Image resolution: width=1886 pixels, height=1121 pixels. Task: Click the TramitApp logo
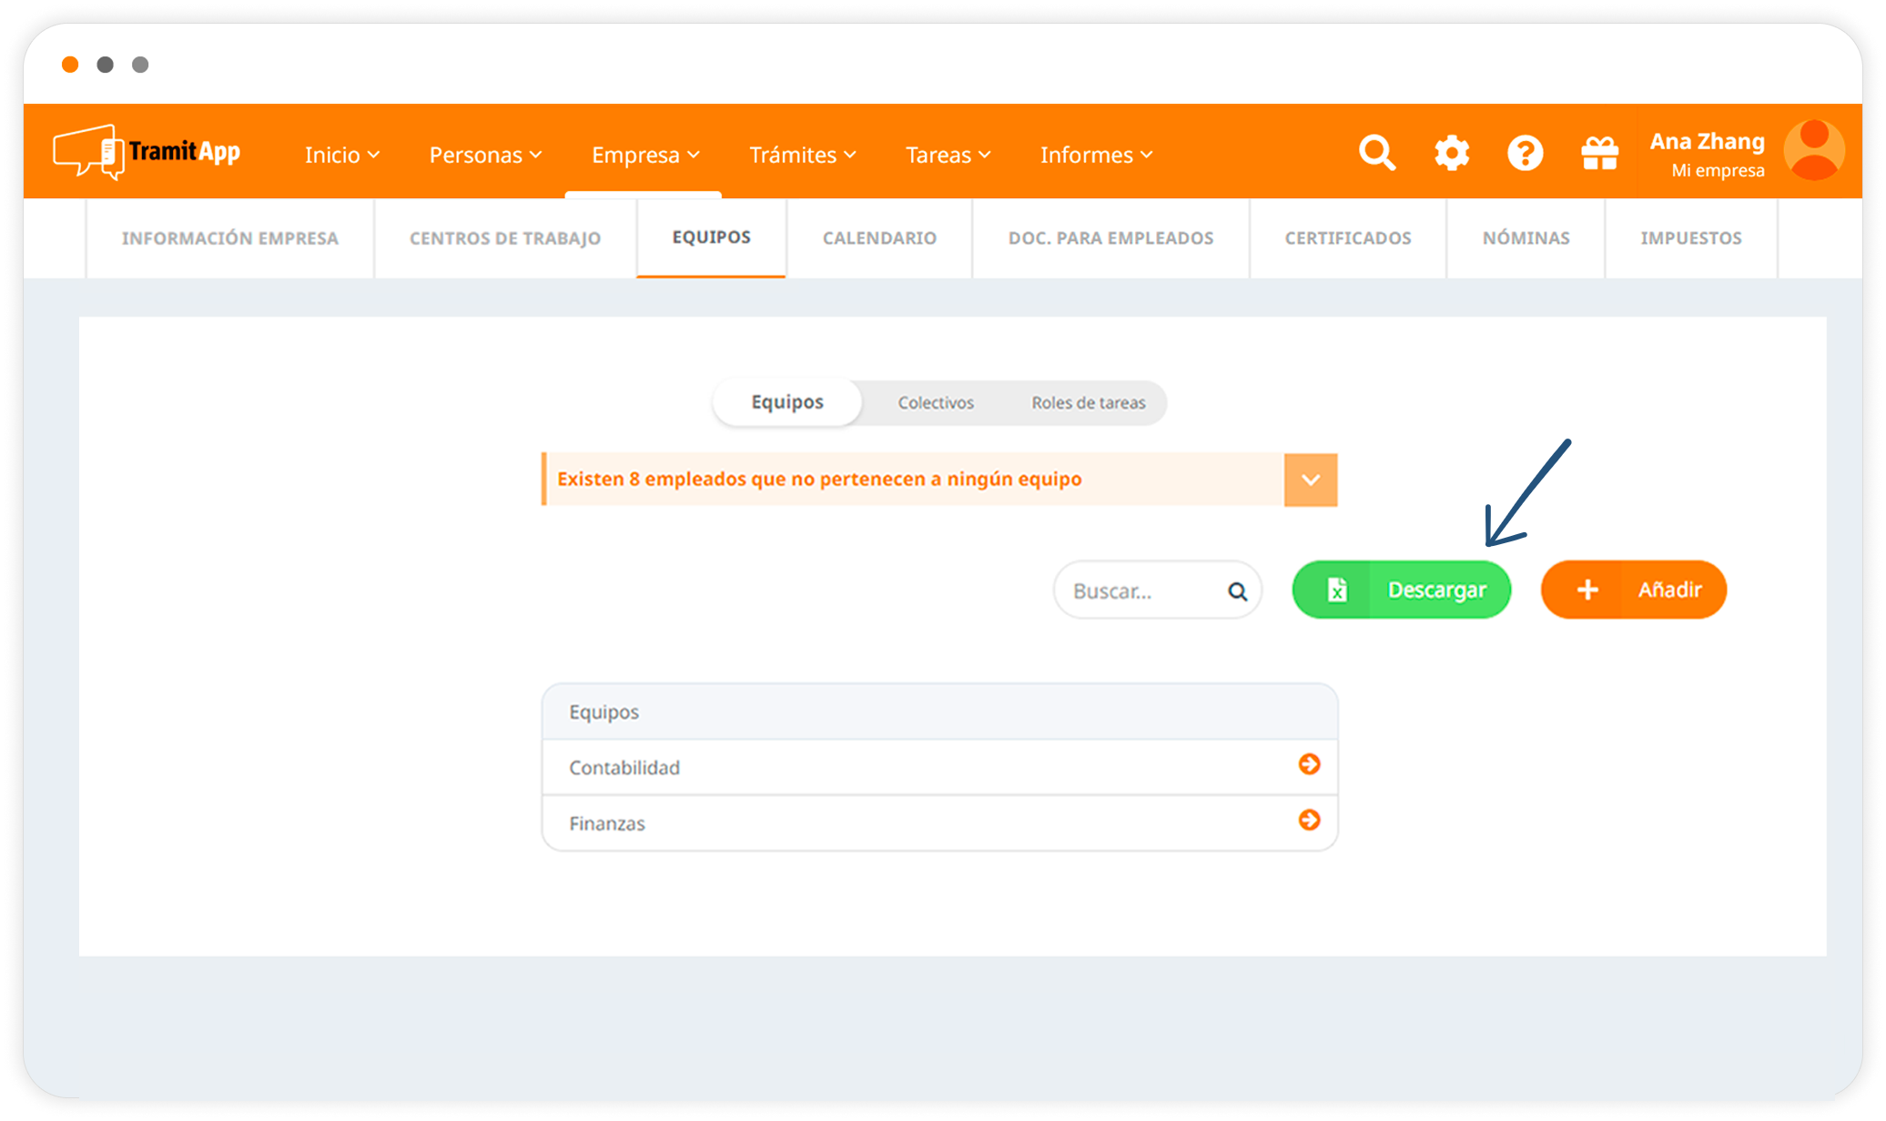pyautogui.click(x=147, y=152)
